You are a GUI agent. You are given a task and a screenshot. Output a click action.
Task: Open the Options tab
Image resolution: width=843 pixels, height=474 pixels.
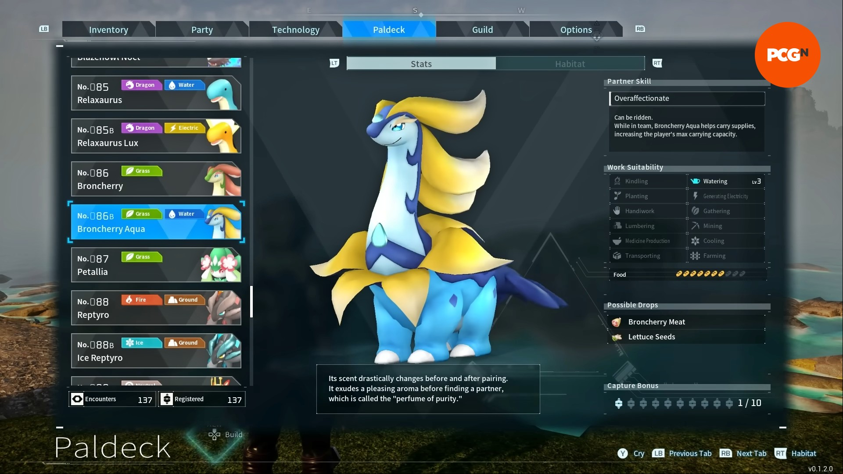[x=576, y=29]
